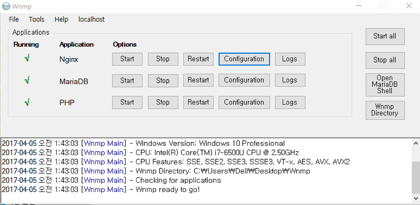Click the Windows Version log line
This screenshot has width=420, height=205.
[143, 143]
